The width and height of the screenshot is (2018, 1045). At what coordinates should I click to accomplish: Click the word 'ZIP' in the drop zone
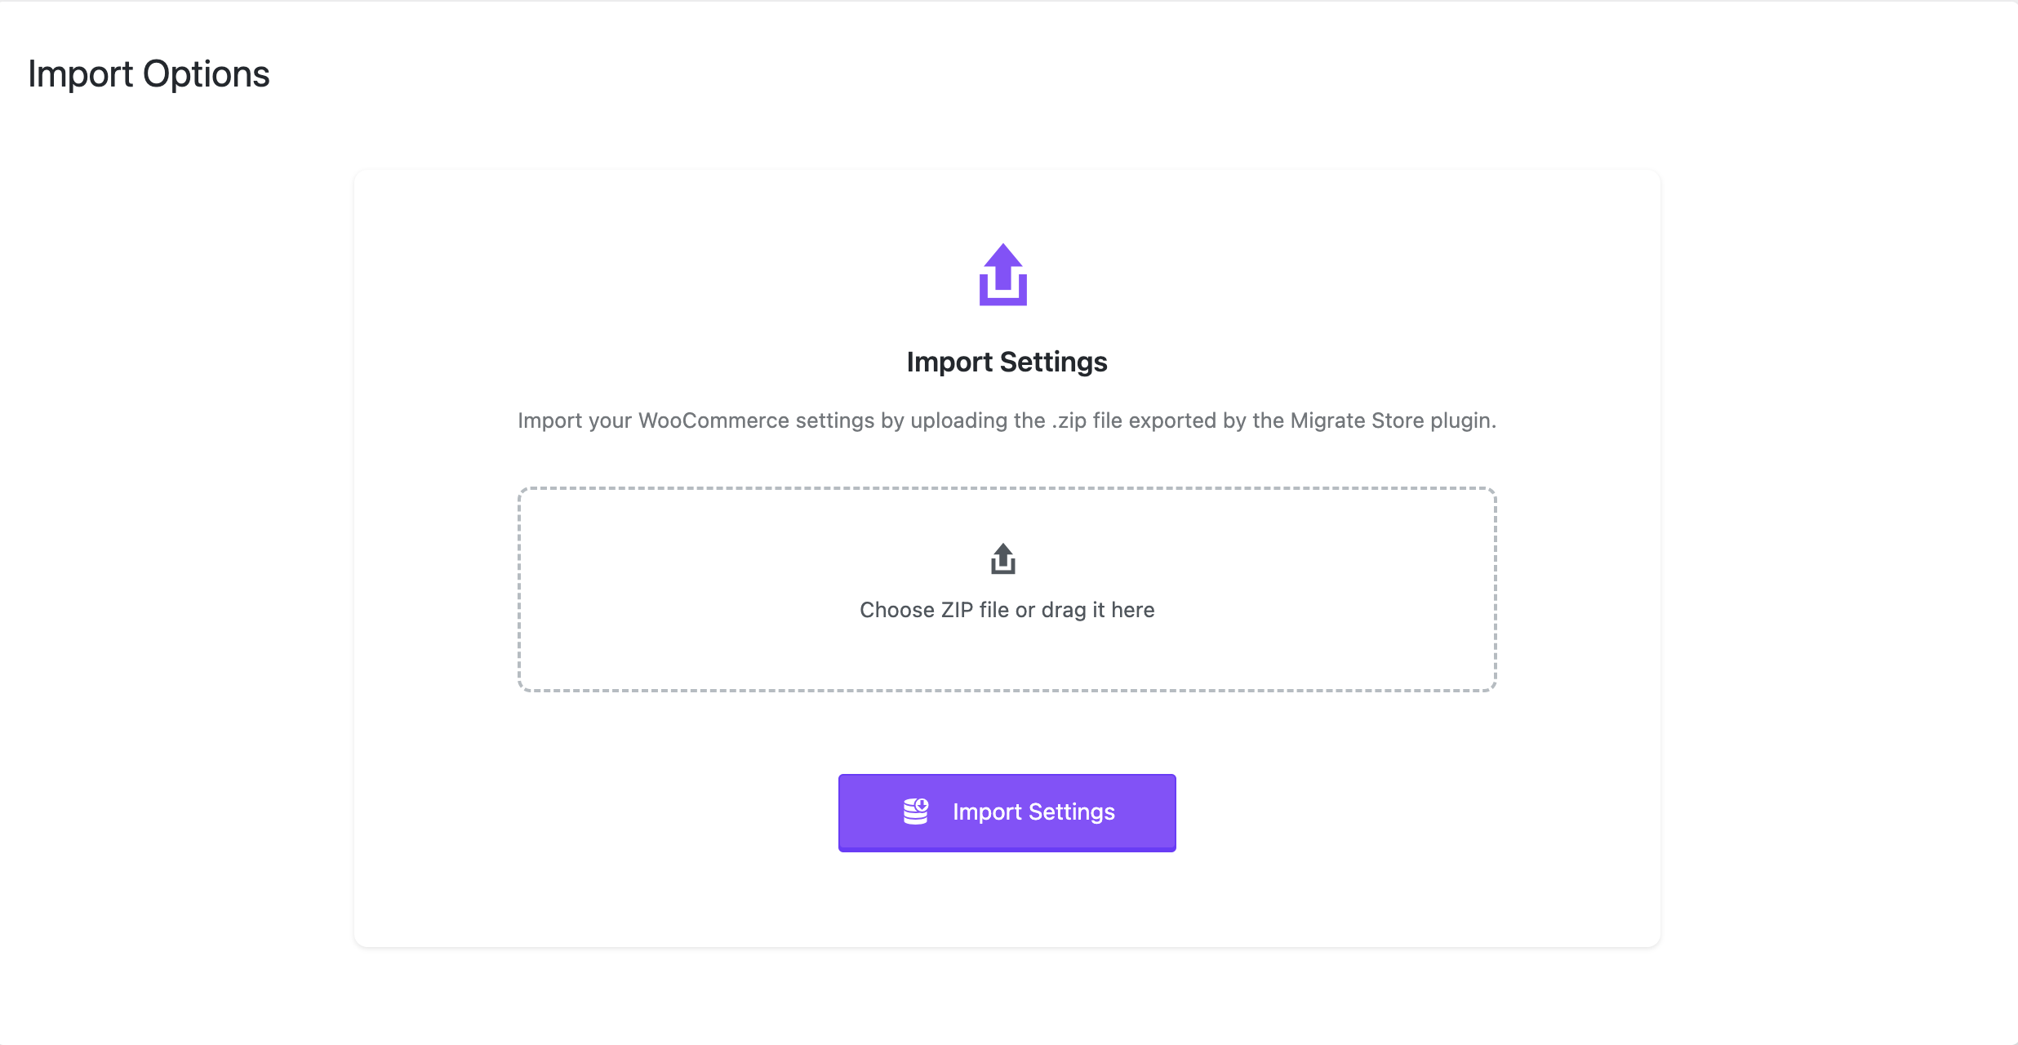pyautogui.click(x=957, y=610)
